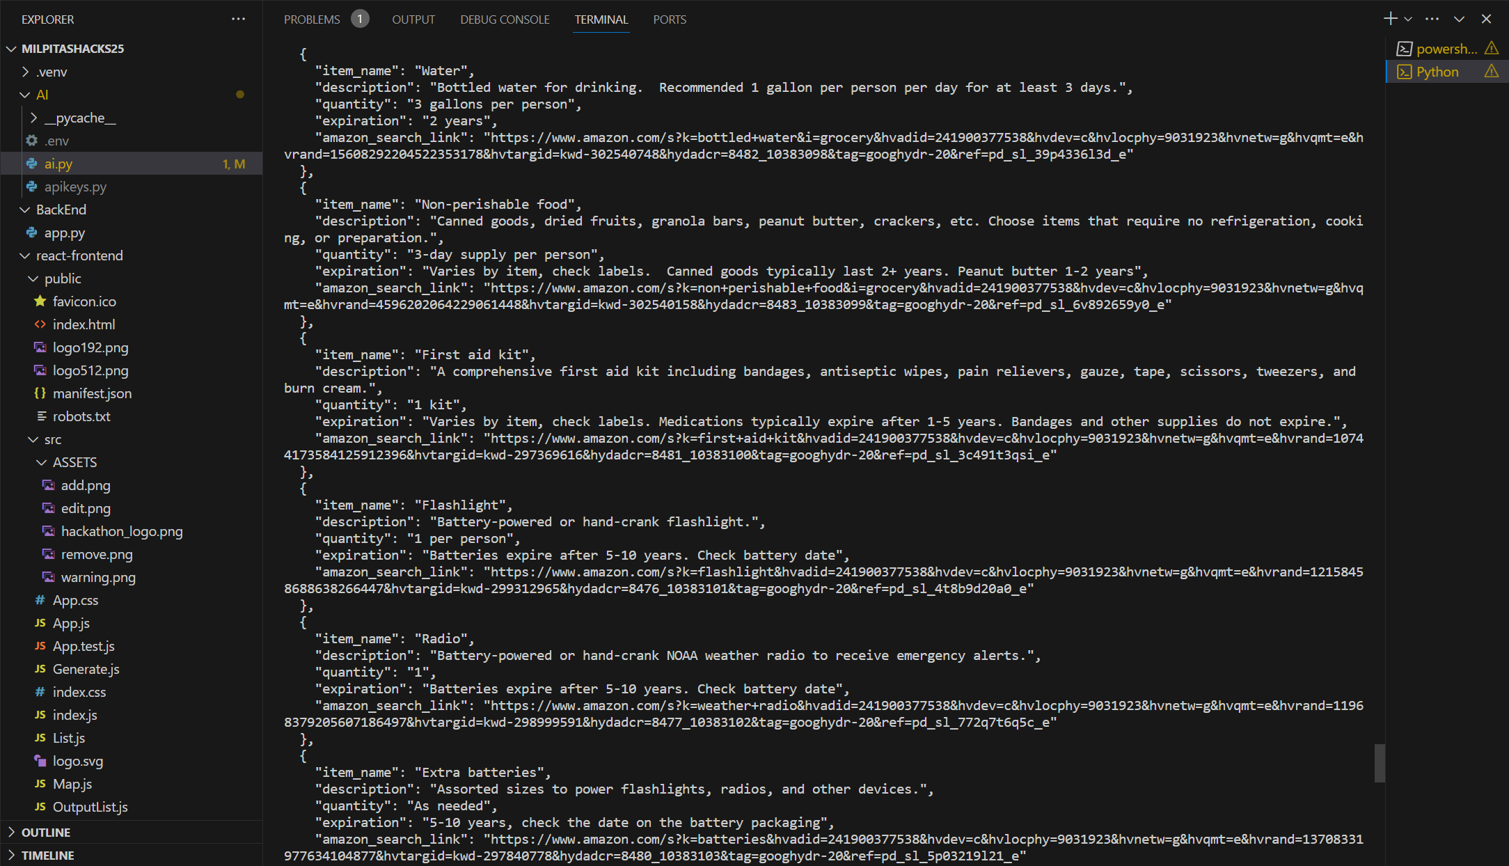This screenshot has height=866, width=1509.
Task: Switch to the DEBUG CONSOLE tab
Action: tap(505, 19)
